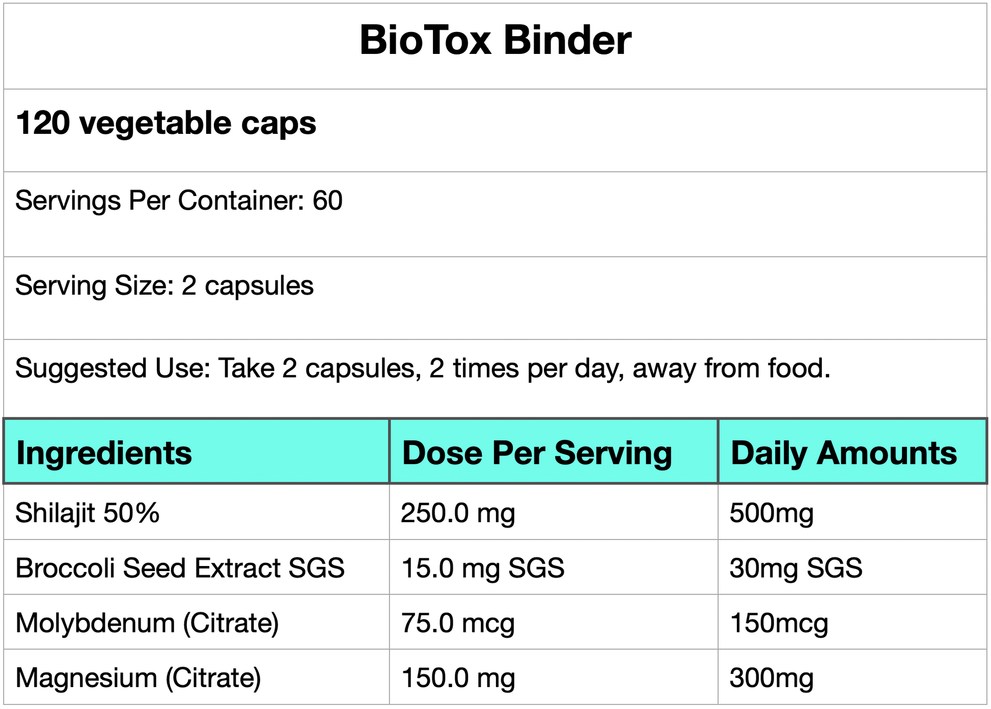This screenshot has height=709, width=991.
Task: Select the Magnesium (Citrate) cell
Action: click(x=138, y=678)
